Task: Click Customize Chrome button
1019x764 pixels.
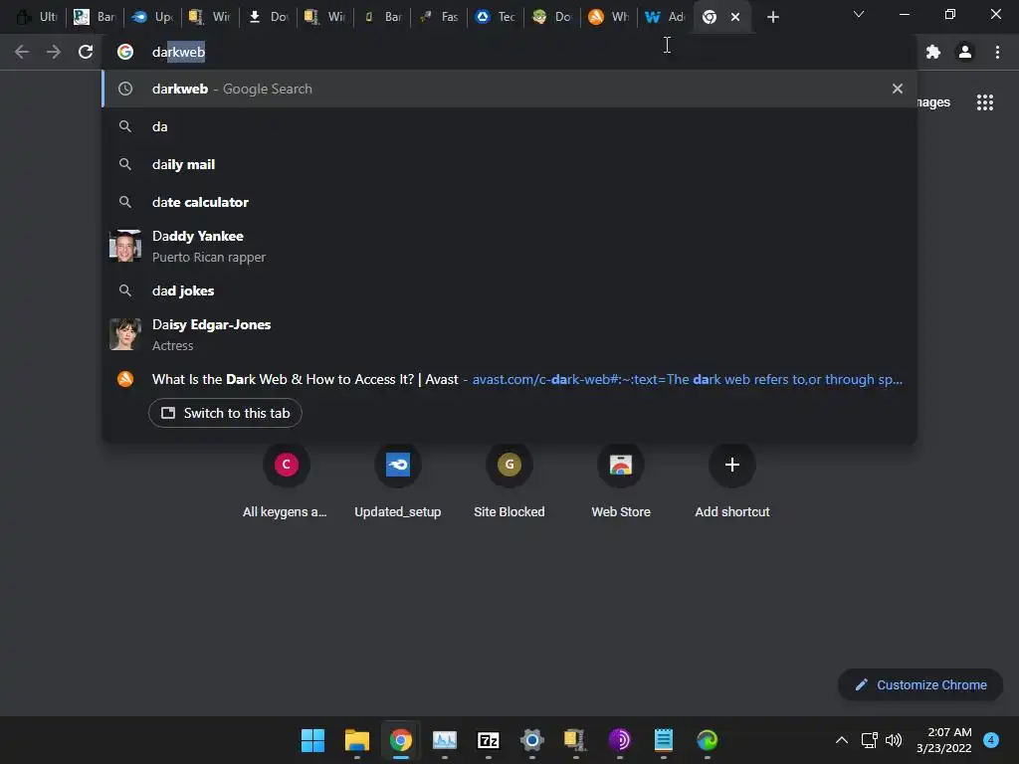Action: tap(920, 684)
